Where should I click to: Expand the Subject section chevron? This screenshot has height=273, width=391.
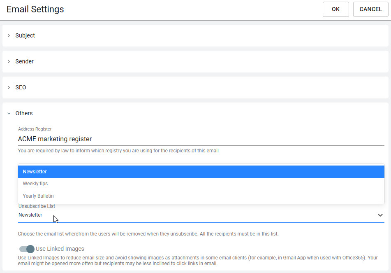pos(9,35)
